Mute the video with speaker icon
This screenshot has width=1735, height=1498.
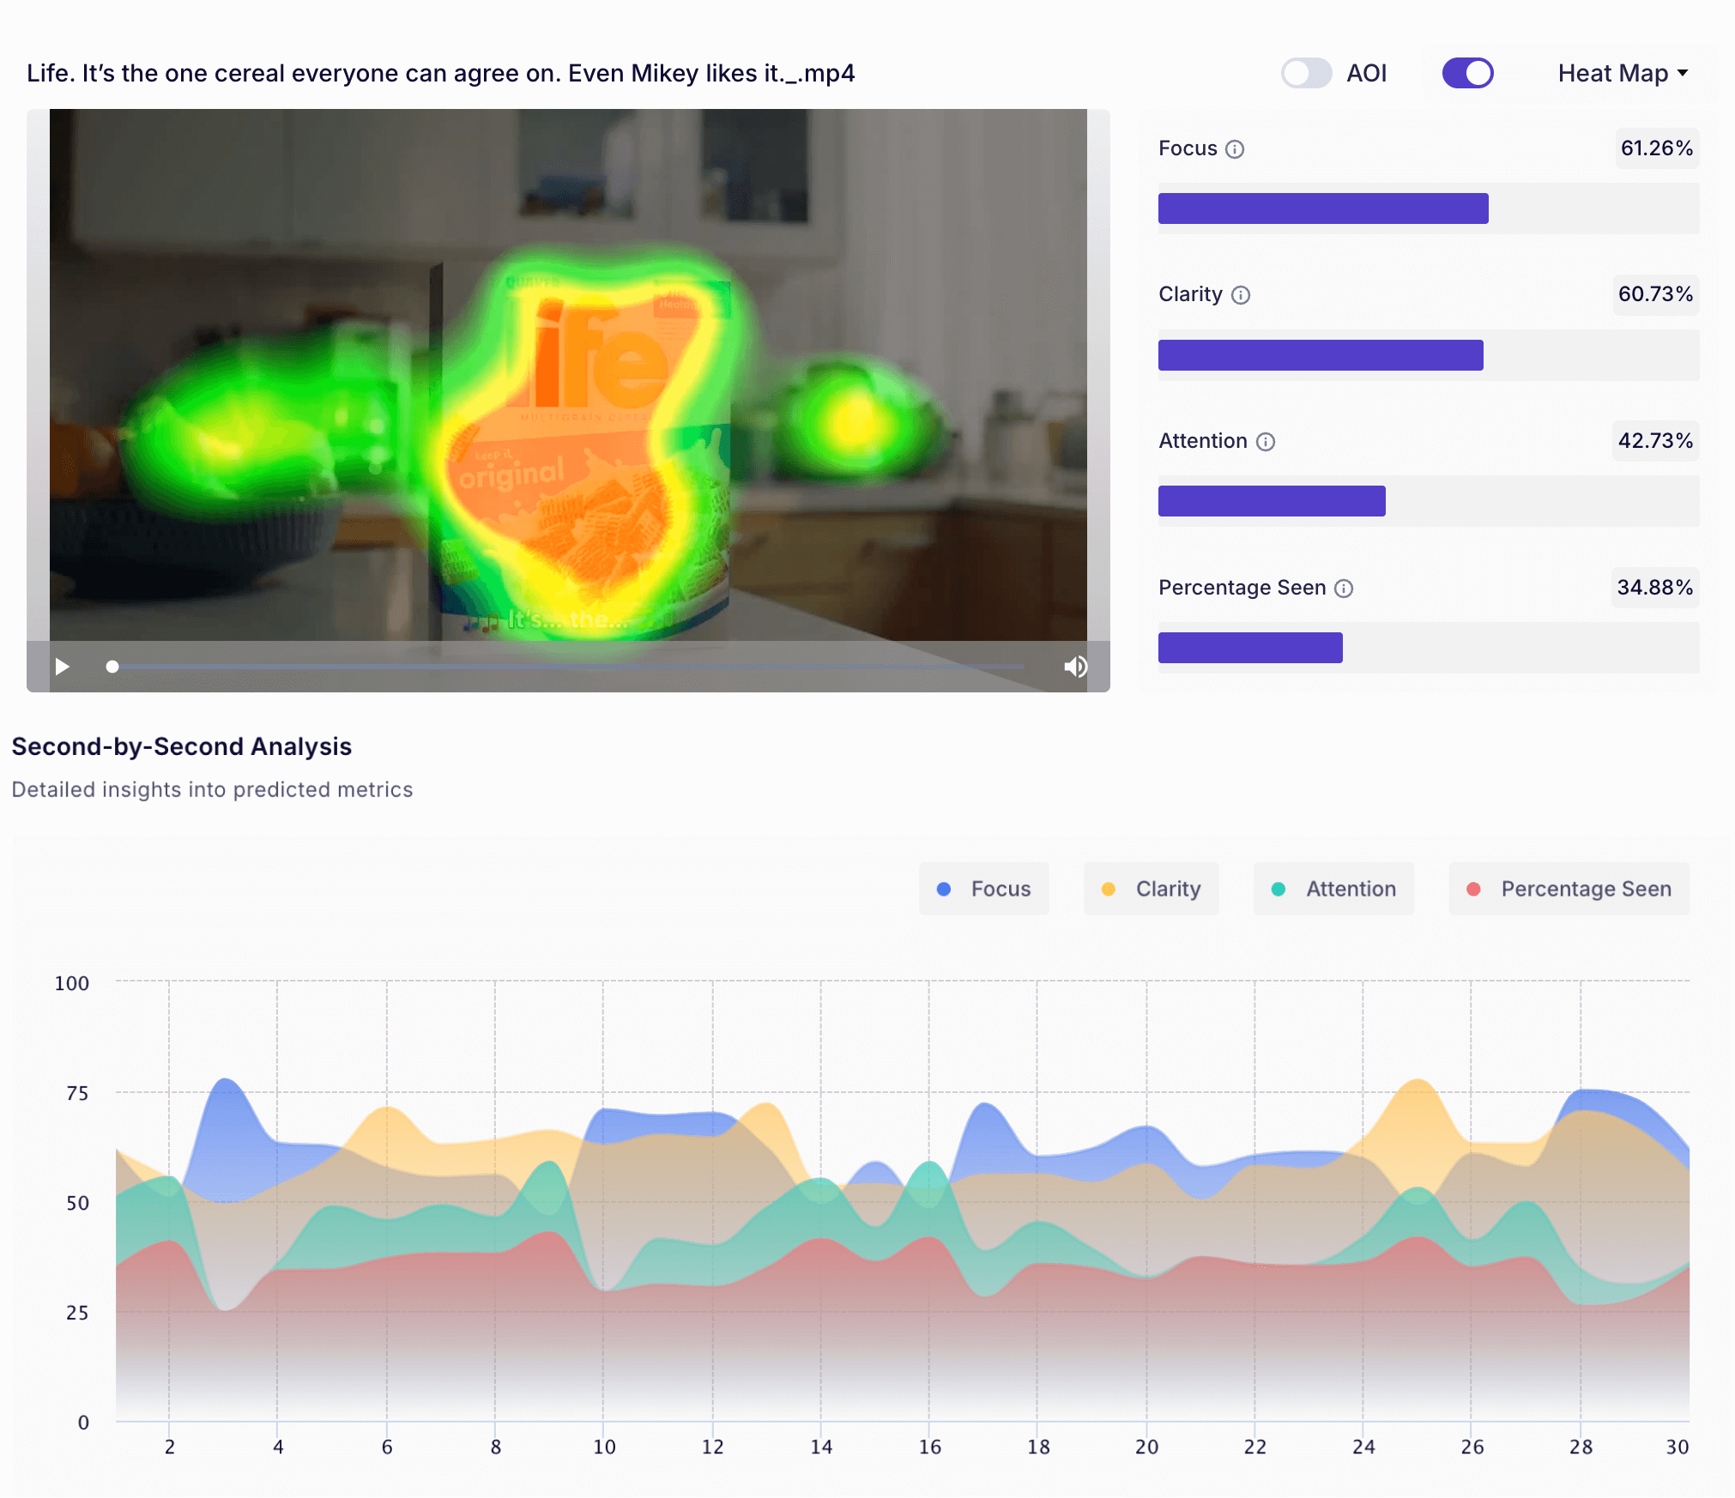[x=1075, y=667]
